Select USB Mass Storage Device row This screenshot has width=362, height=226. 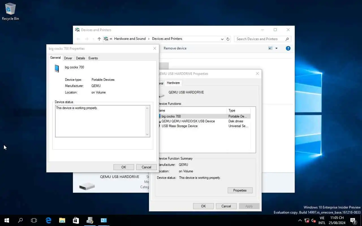[204, 126]
